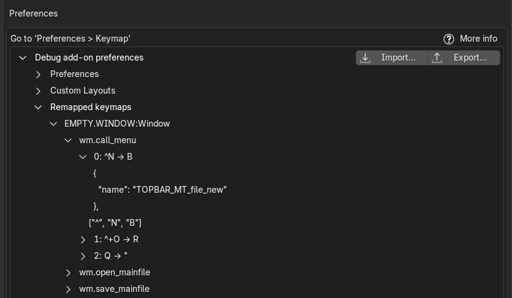Collapse Debug add-on preferences section
This screenshot has width=512, height=298.
[x=23, y=58]
